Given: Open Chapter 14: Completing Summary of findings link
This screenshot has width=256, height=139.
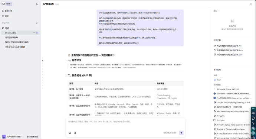Looking at the screenshot, I should tap(232, 102).
